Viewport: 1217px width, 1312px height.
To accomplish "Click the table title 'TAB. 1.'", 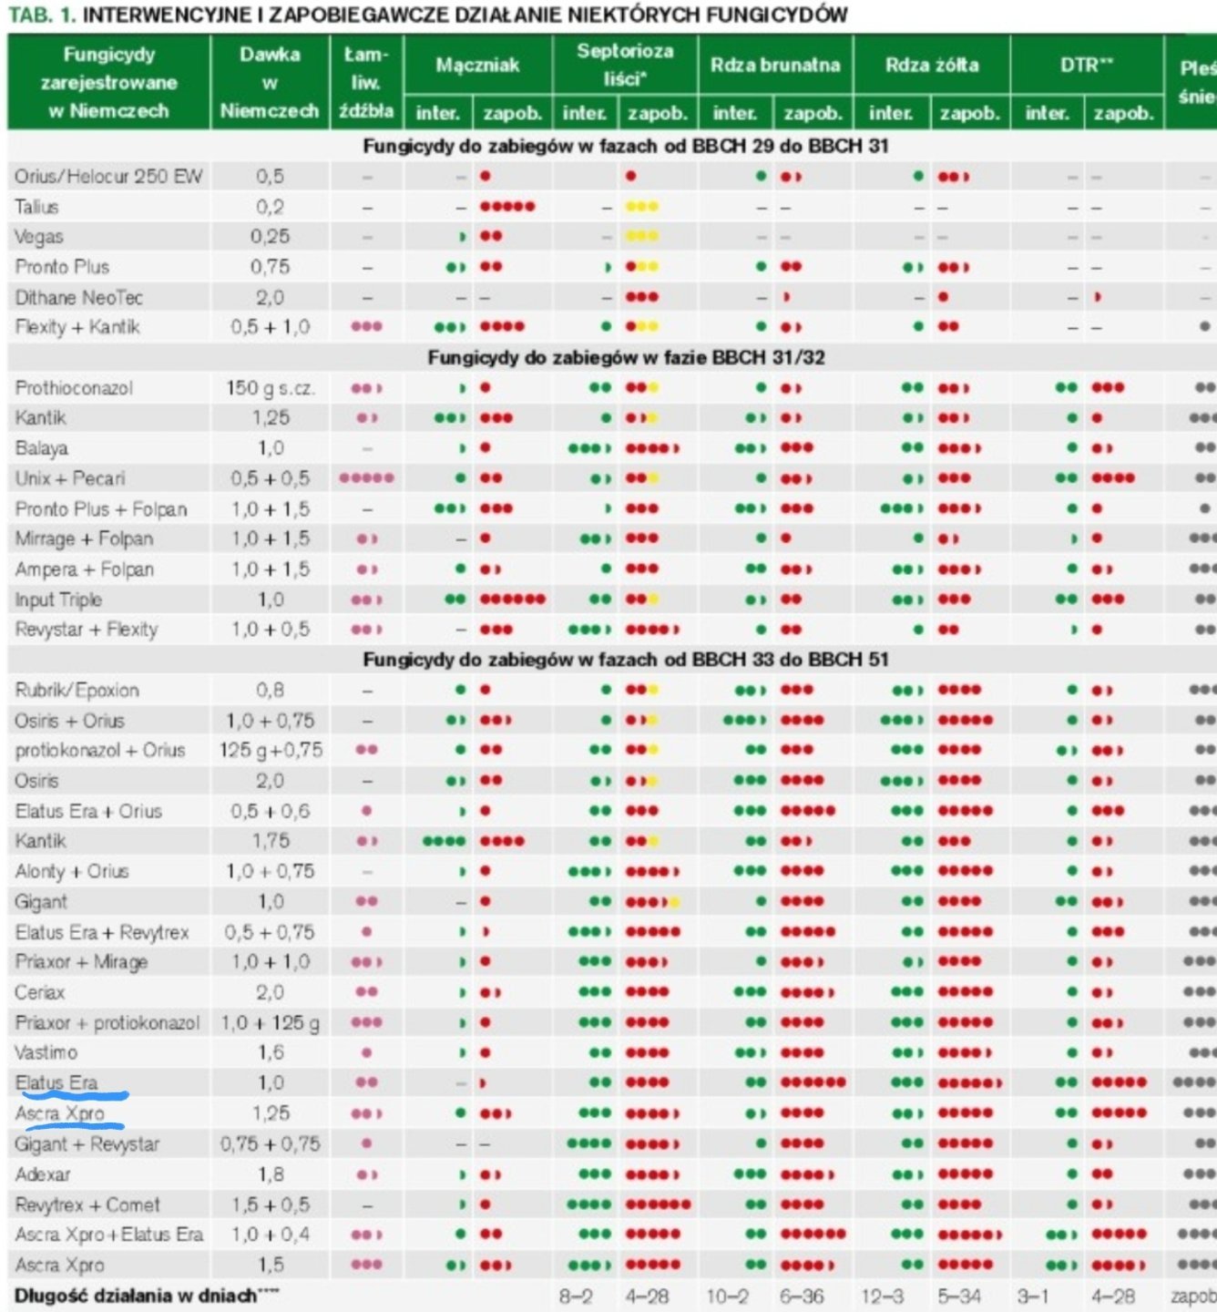I will (x=42, y=15).
